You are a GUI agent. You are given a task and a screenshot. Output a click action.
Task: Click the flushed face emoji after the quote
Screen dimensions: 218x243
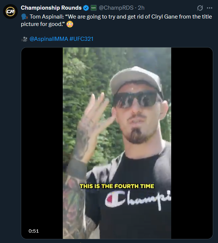(70, 24)
